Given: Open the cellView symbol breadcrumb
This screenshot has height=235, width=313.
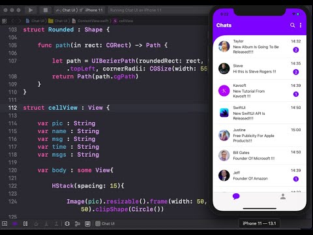Looking at the screenshot, I should pyautogui.click(x=123, y=21).
